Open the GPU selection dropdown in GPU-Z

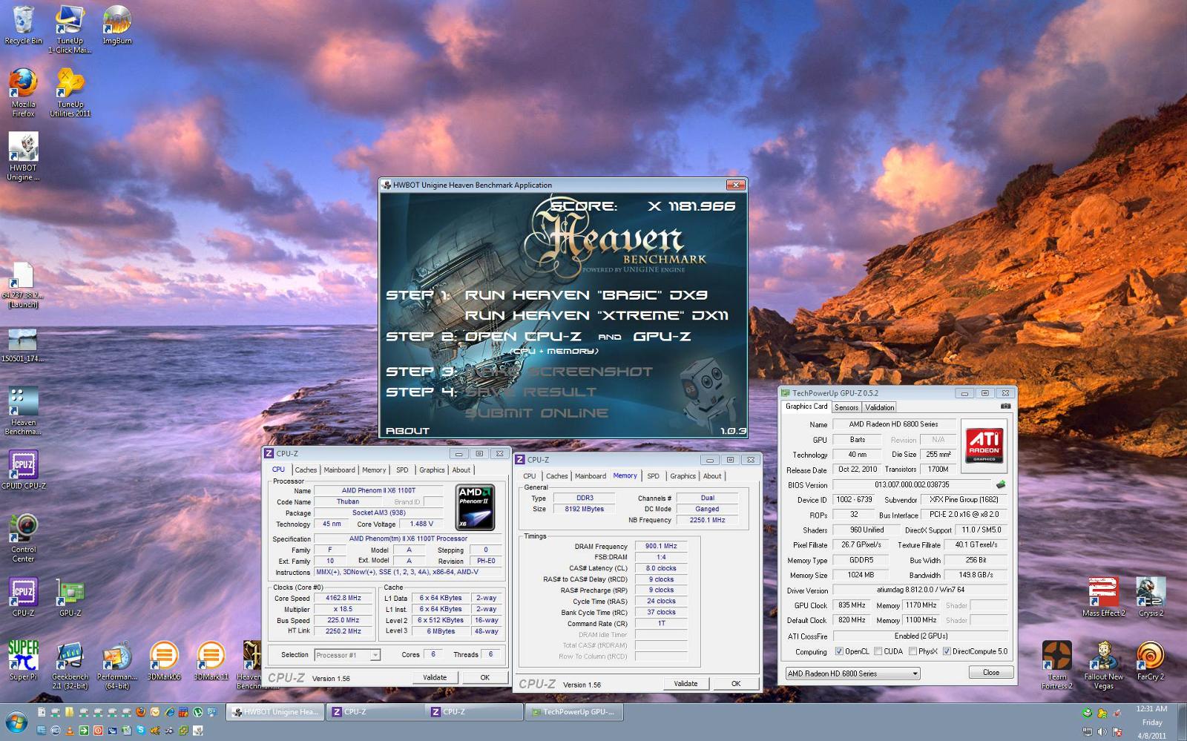pyautogui.click(x=853, y=674)
